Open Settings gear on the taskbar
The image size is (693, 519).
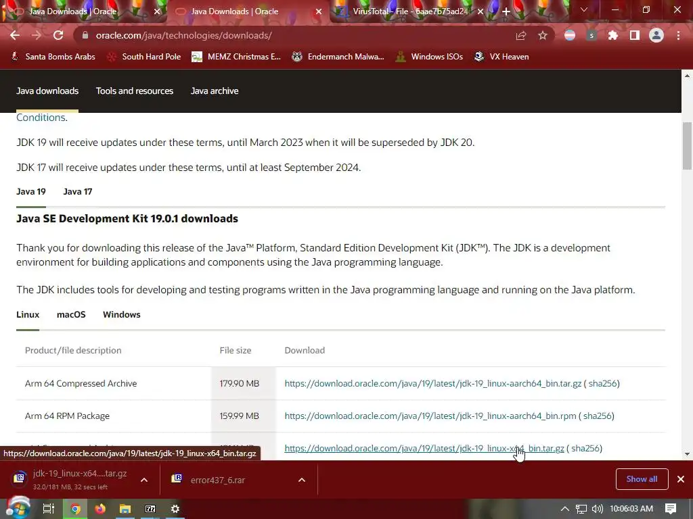tap(175, 509)
